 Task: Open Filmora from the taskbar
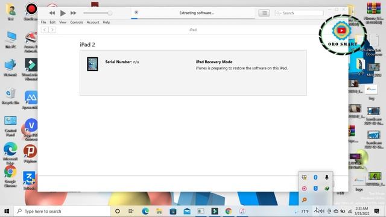pos(215,211)
